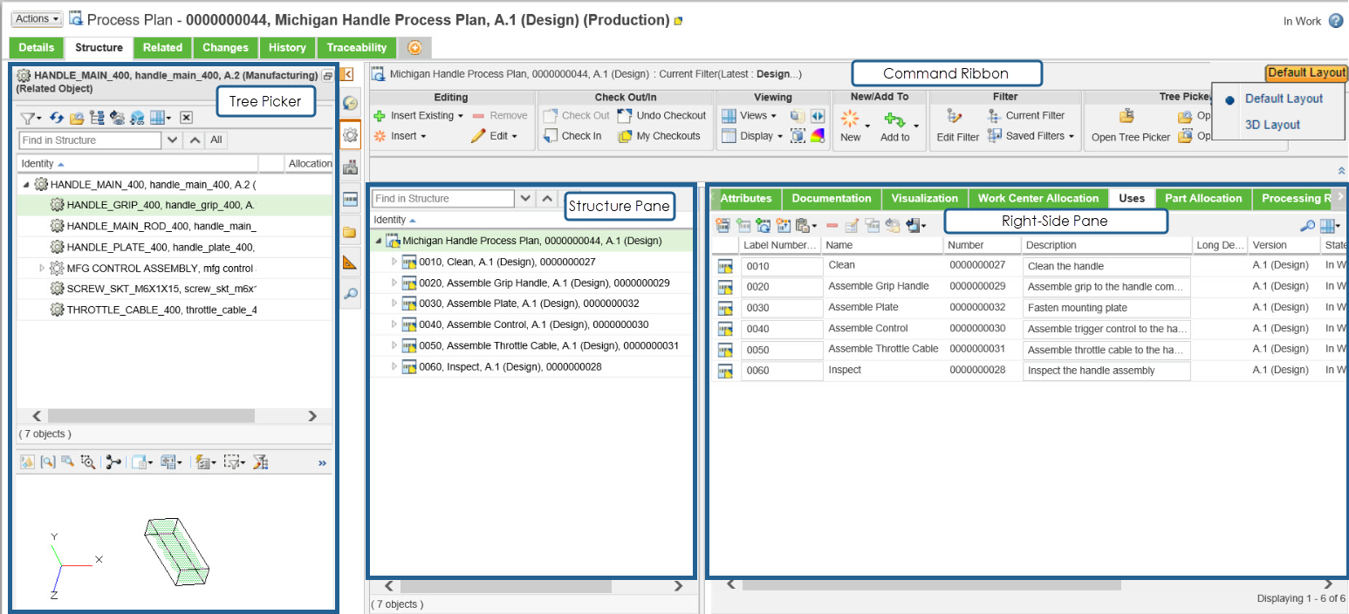Image resolution: width=1349 pixels, height=614 pixels.
Task: Open the Work Center Allocation tab
Action: pos(1038,199)
